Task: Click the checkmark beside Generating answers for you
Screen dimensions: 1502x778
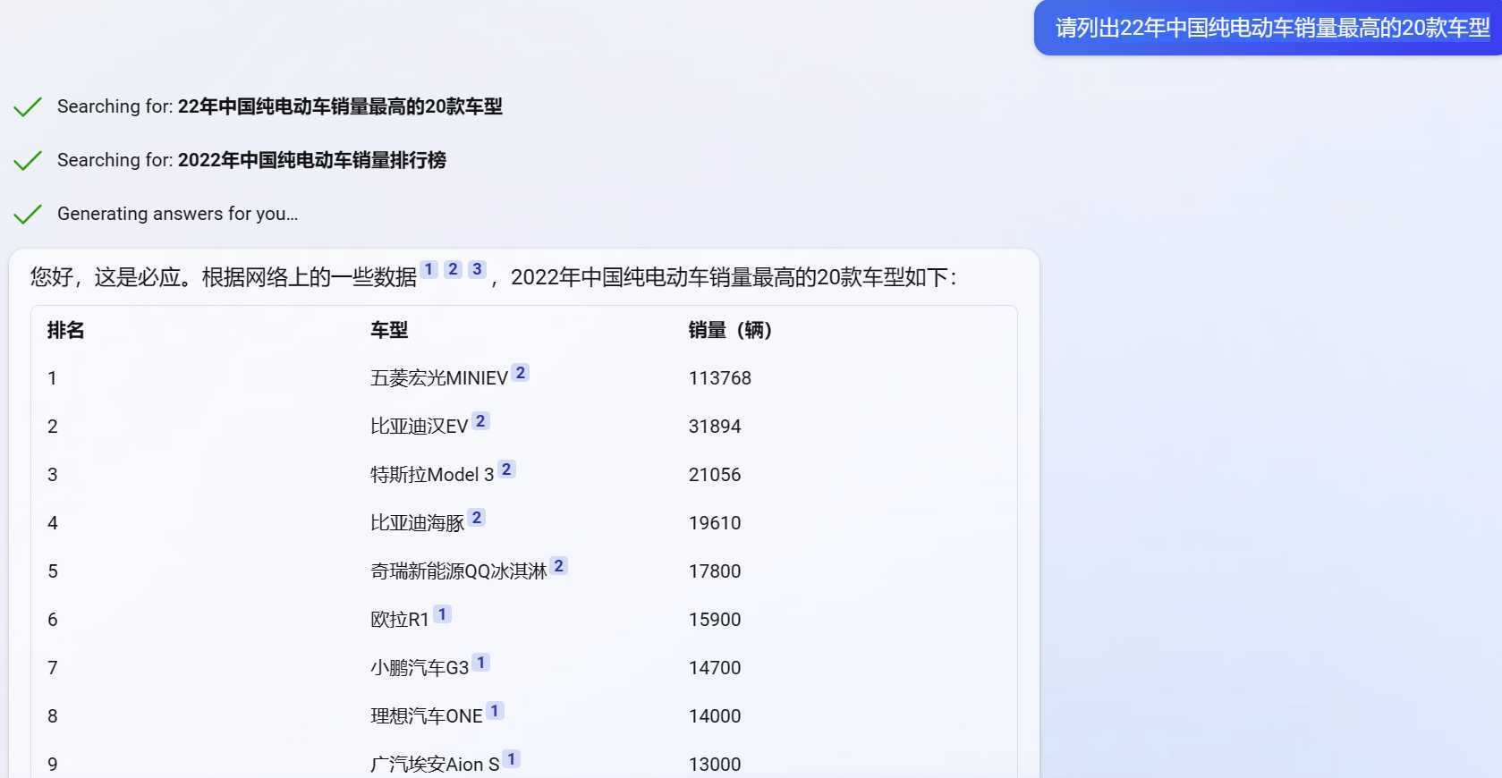Action: pyautogui.click(x=28, y=215)
